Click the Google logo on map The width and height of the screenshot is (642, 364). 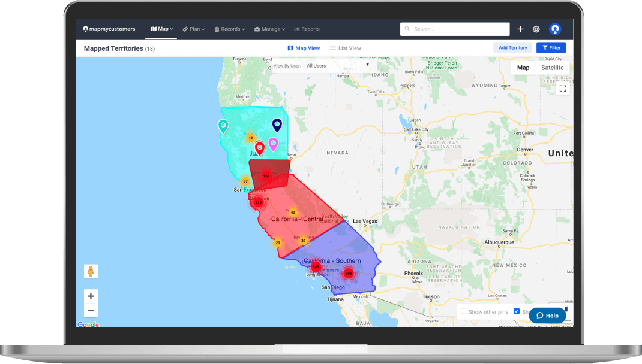(88, 324)
